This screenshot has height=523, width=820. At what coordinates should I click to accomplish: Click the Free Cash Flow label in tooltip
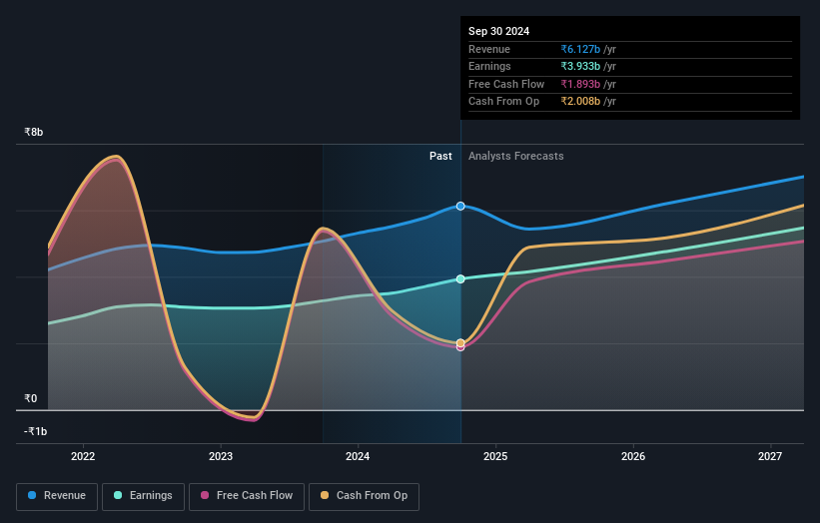pyautogui.click(x=506, y=84)
